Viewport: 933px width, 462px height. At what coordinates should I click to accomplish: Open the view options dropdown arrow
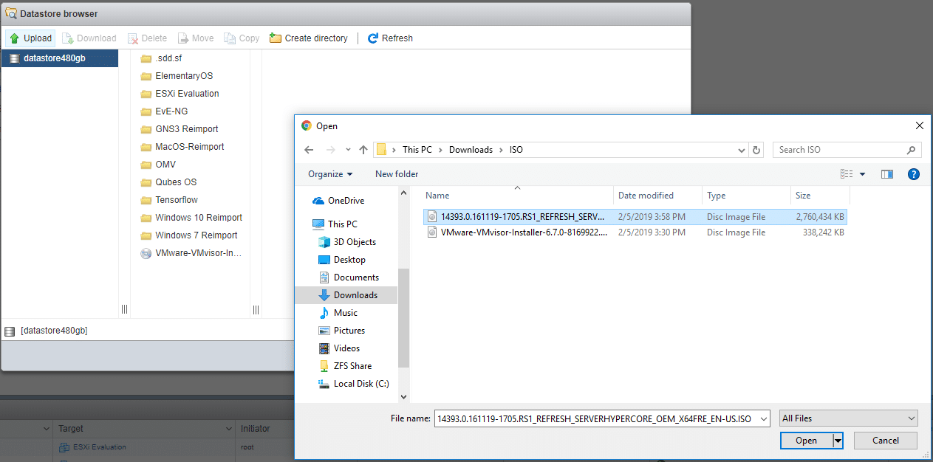(x=862, y=174)
